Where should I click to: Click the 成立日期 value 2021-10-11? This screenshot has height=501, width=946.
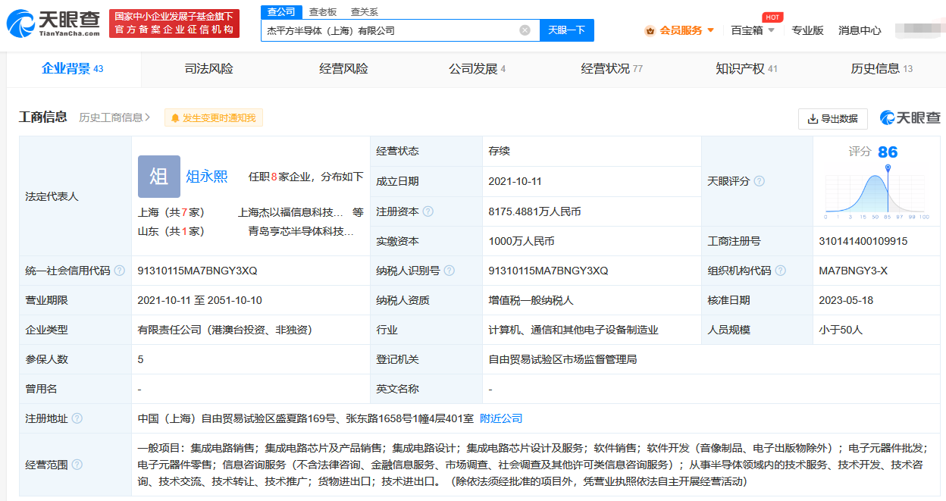(x=515, y=181)
